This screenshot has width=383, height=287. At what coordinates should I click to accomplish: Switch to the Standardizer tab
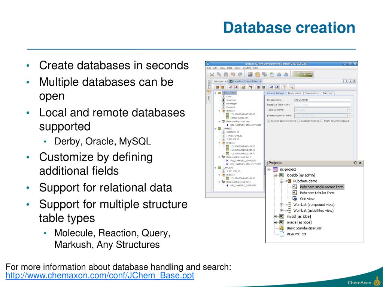tap(312, 93)
